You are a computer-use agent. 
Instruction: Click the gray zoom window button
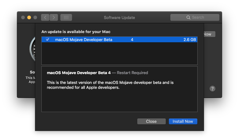pos(35,17)
